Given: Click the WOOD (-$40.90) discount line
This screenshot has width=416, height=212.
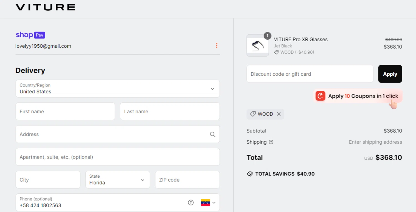Looking at the screenshot, I should click(294, 52).
